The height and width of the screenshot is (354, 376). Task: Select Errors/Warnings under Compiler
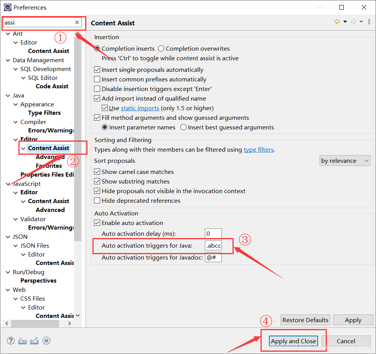point(51,131)
